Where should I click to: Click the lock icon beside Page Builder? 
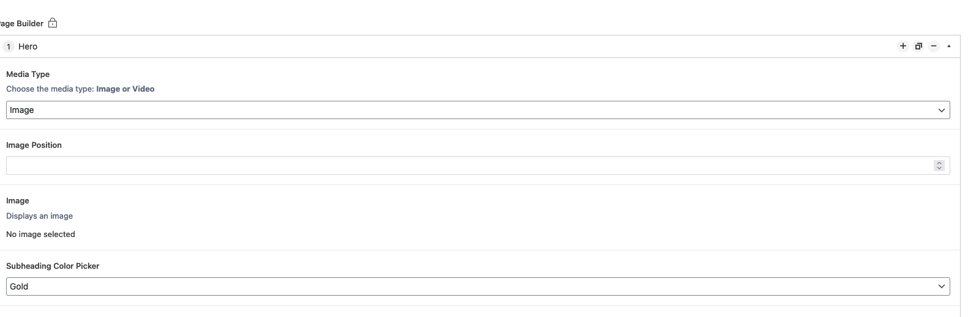tap(53, 23)
